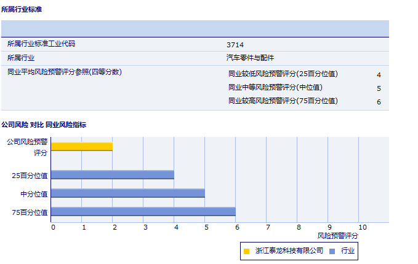The height and width of the screenshot is (264, 418).
Task: Click the 25百分位值 blue bar in chart
Action: (113, 175)
